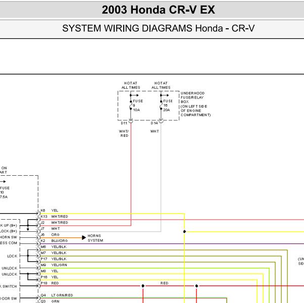The height and width of the screenshot is (303, 304).
Task: Click the "K SWITCH" module label
Action: click(x=9, y=286)
